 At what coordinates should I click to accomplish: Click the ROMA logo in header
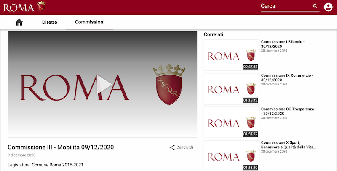[24, 7]
